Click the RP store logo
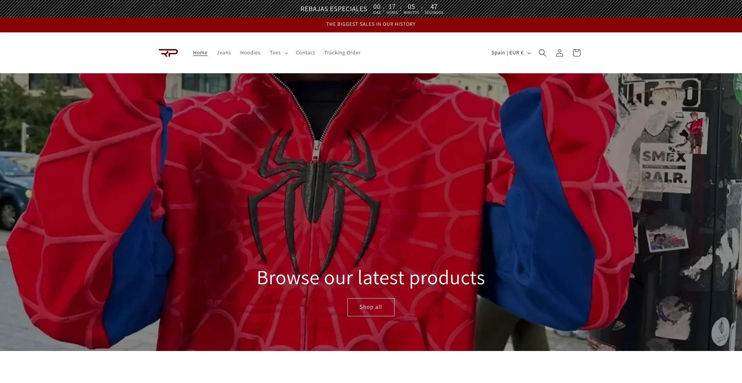 click(168, 53)
